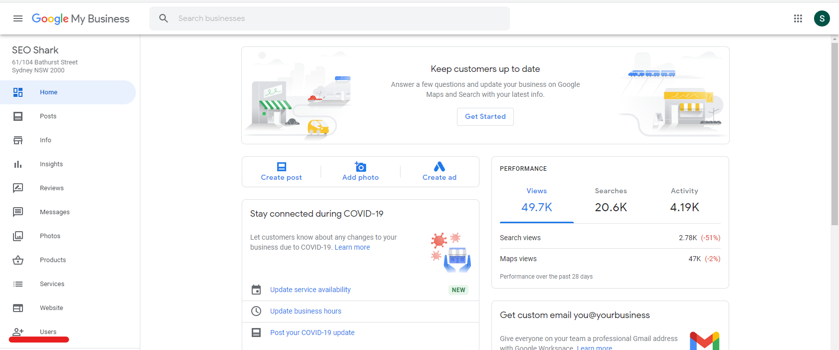This screenshot has width=839, height=350.
Task: Open Insights in the sidebar
Action: 68,164
